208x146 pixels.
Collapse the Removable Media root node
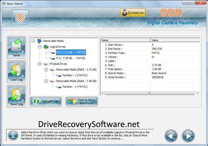click(x=33, y=41)
